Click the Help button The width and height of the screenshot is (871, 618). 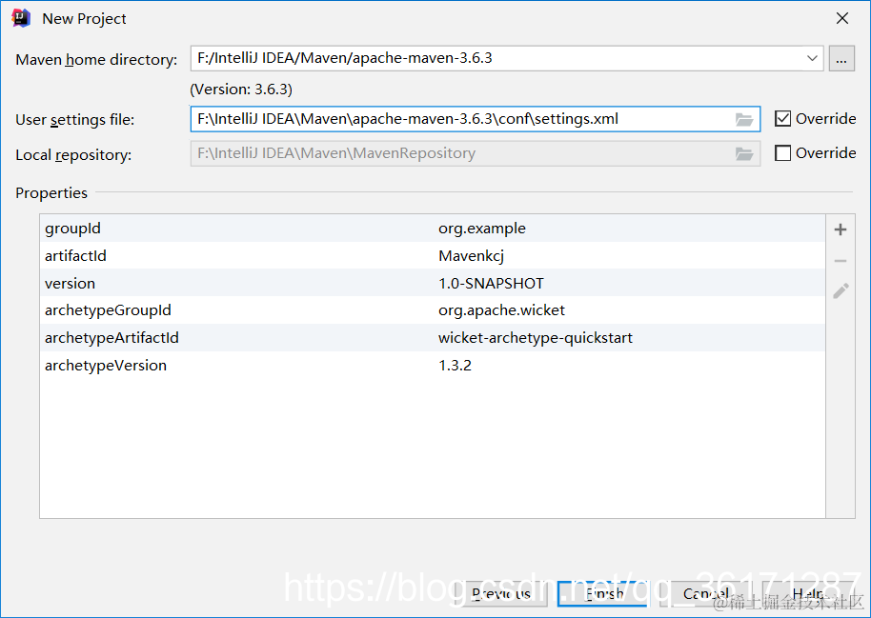click(x=807, y=593)
